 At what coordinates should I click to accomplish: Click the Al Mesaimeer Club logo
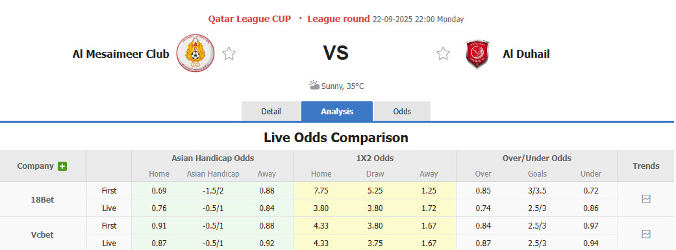(x=195, y=53)
